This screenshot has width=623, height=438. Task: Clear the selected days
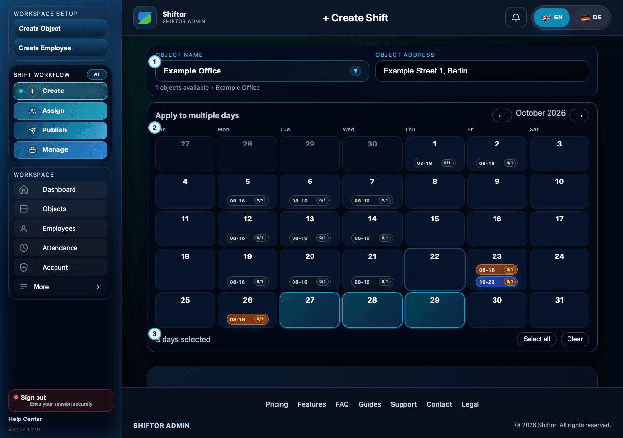tap(575, 339)
